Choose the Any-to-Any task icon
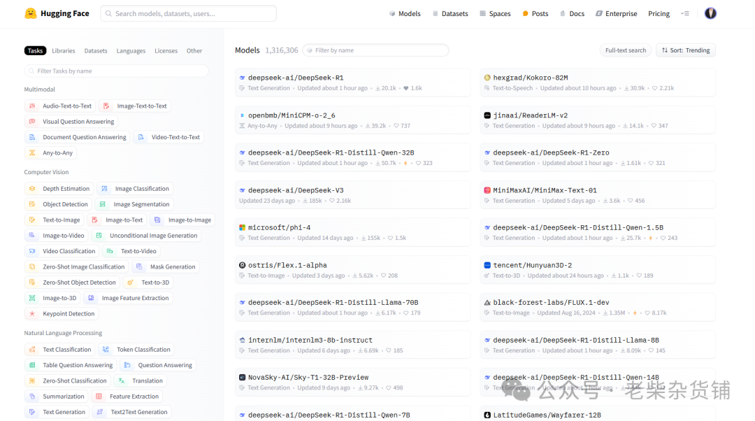This screenshot has width=755, height=421. tap(32, 152)
